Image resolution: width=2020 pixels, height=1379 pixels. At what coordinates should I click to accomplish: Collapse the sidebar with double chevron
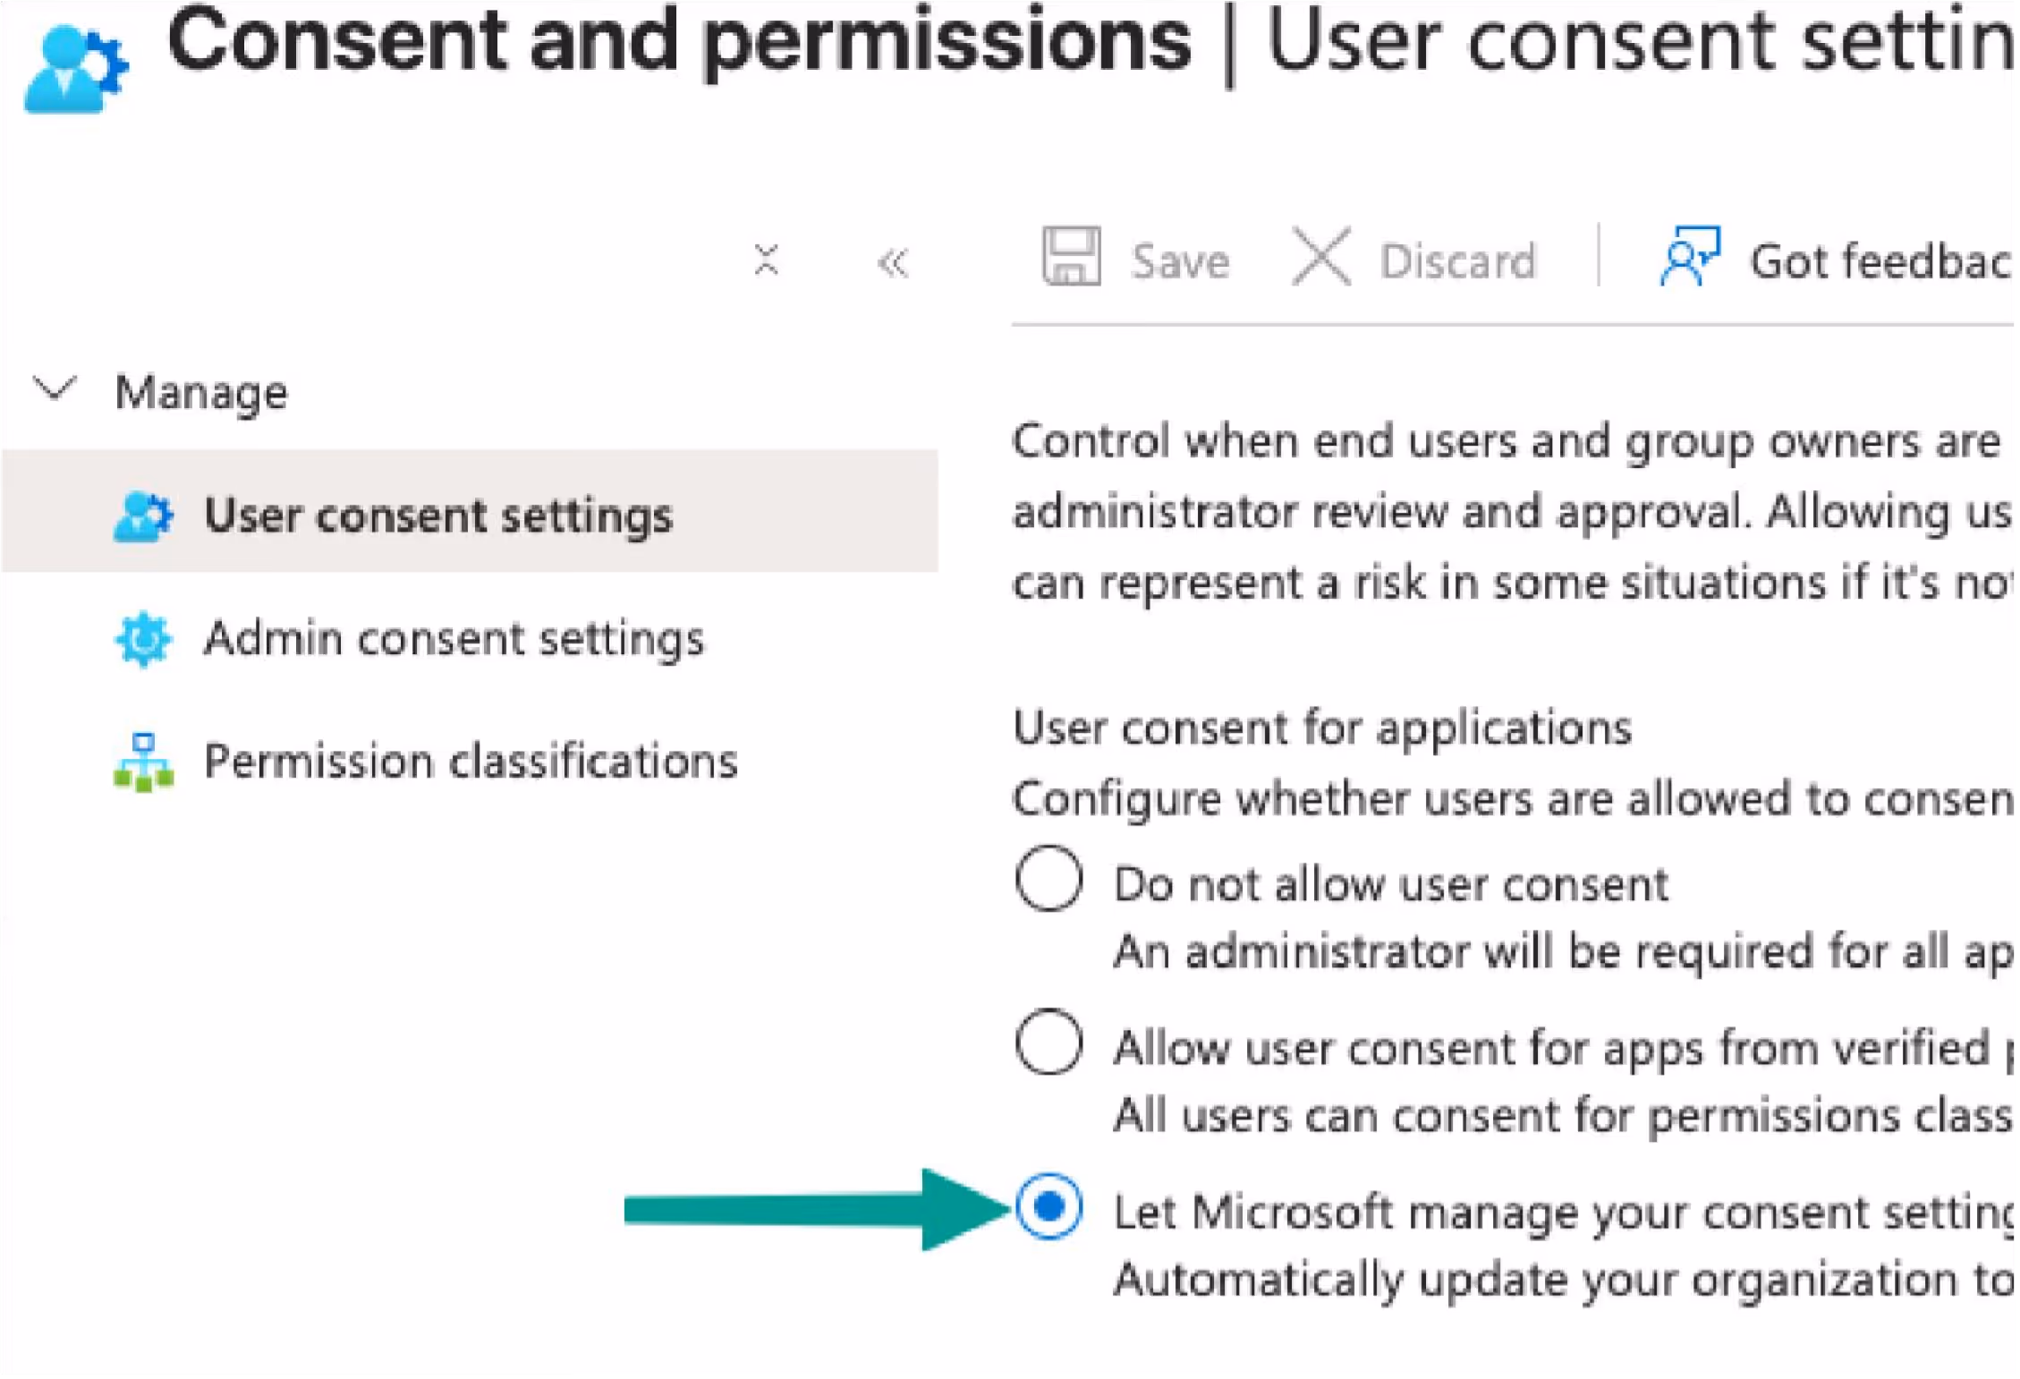point(892,262)
